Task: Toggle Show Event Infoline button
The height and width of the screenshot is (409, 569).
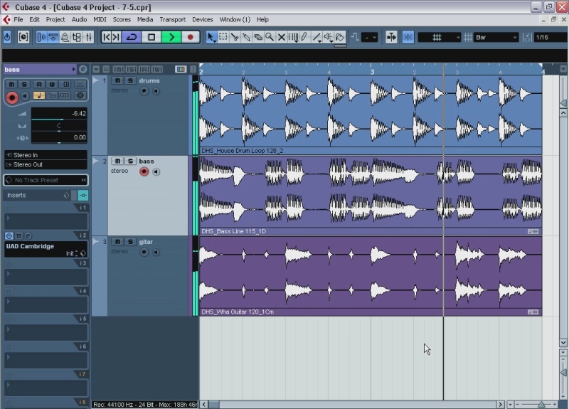Action: [53, 37]
